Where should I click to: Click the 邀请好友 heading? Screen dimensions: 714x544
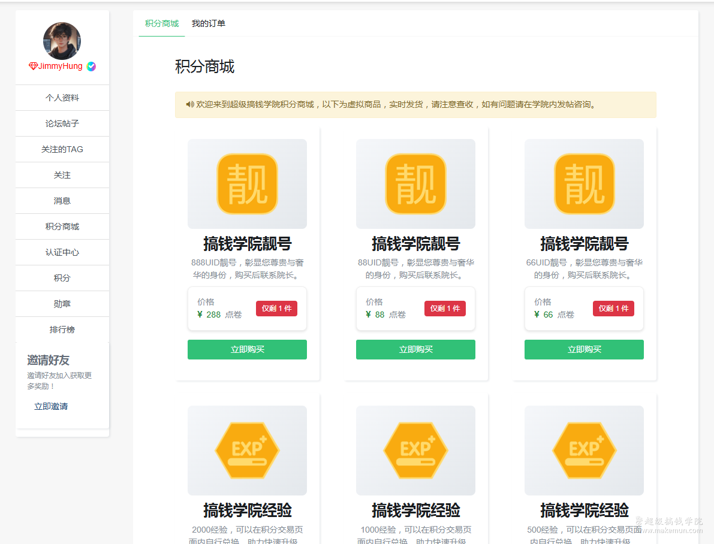(x=49, y=360)
